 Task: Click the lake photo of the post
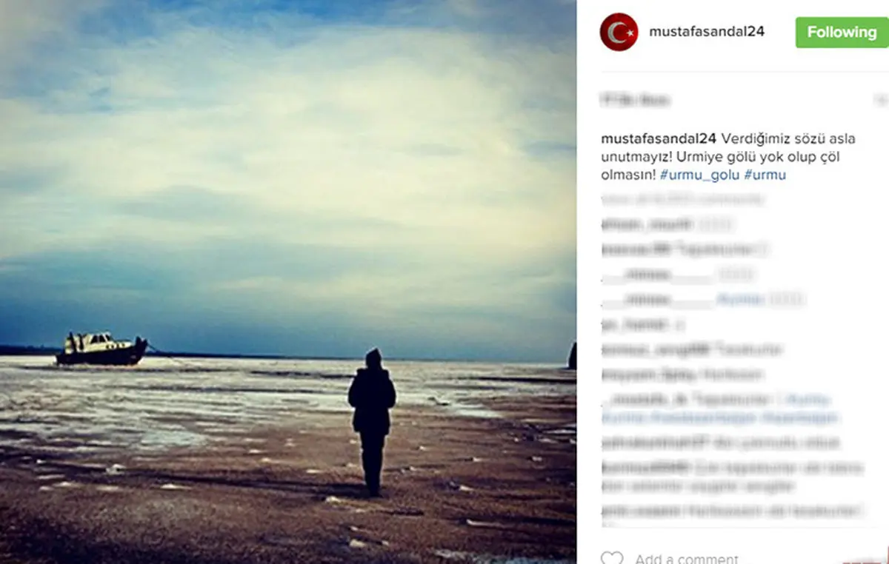click(287, 282)
